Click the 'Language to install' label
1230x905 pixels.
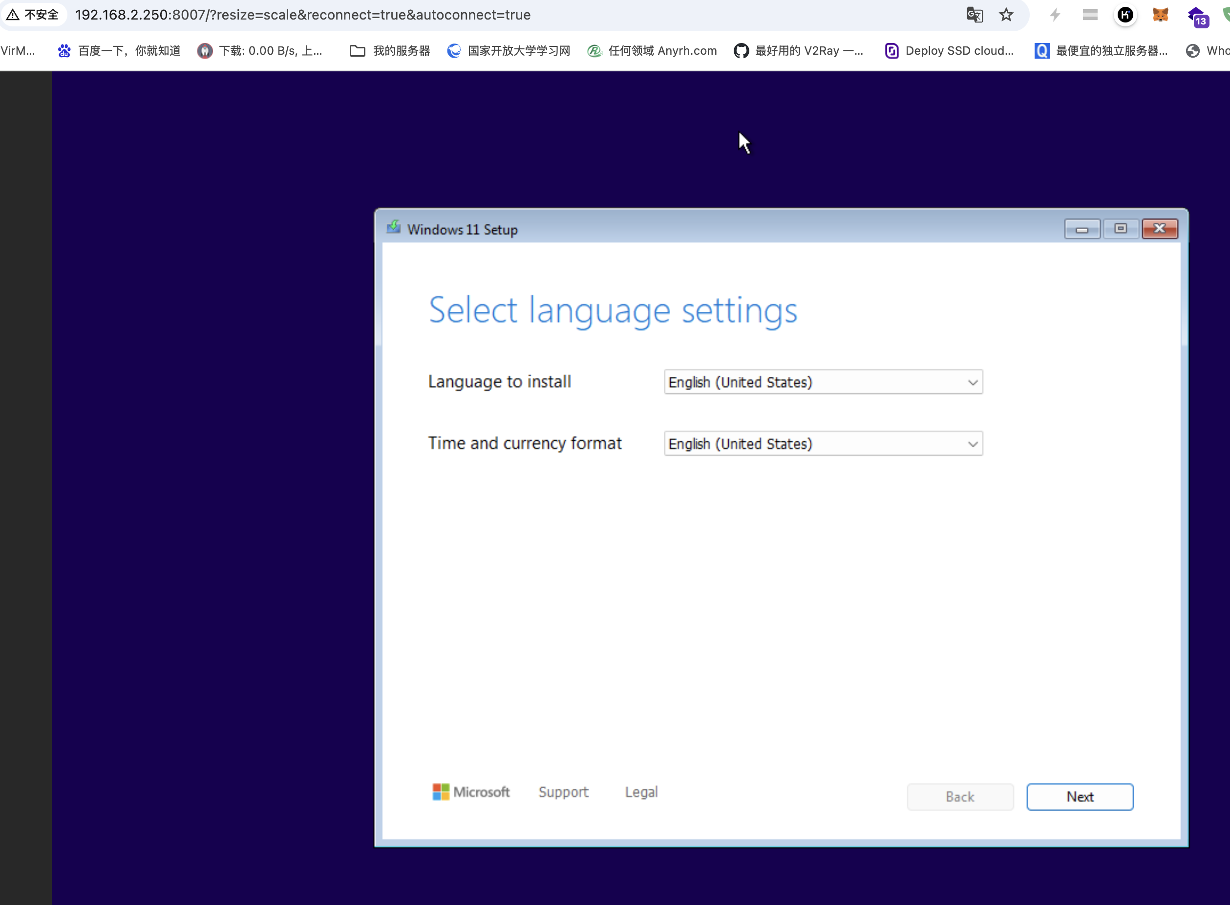[x=499, y=381]
